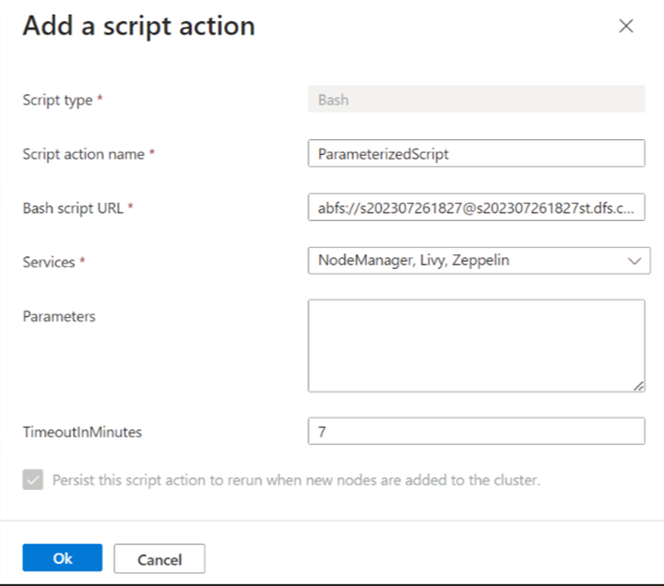Click the Script type label
Image resolution: width=664 pixels, height=586 pixels.
(57, 100)
